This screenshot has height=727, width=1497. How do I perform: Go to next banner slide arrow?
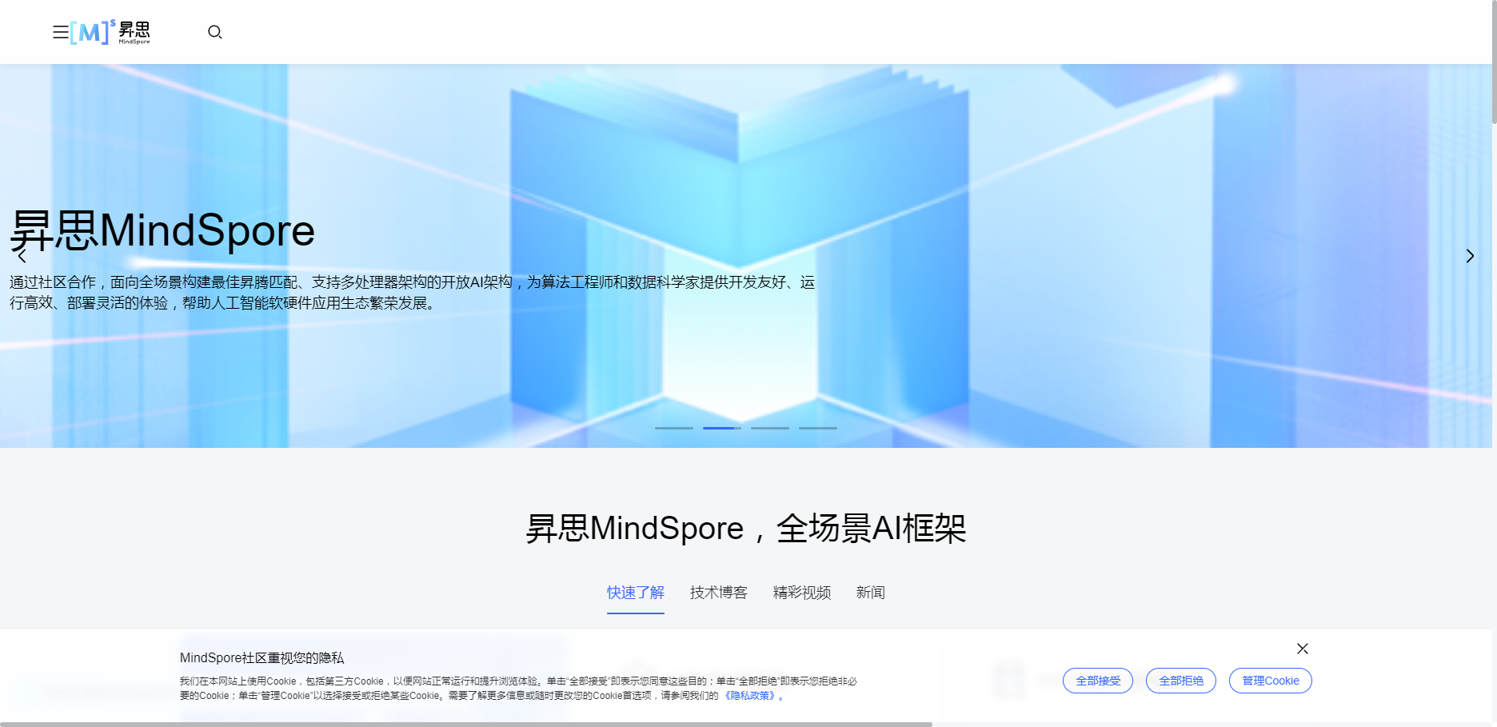click(x=1470, y=256)
